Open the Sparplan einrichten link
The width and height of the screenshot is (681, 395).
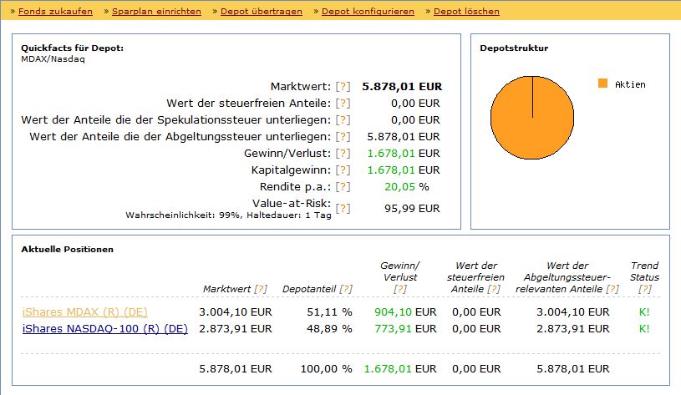pos(156,12)
